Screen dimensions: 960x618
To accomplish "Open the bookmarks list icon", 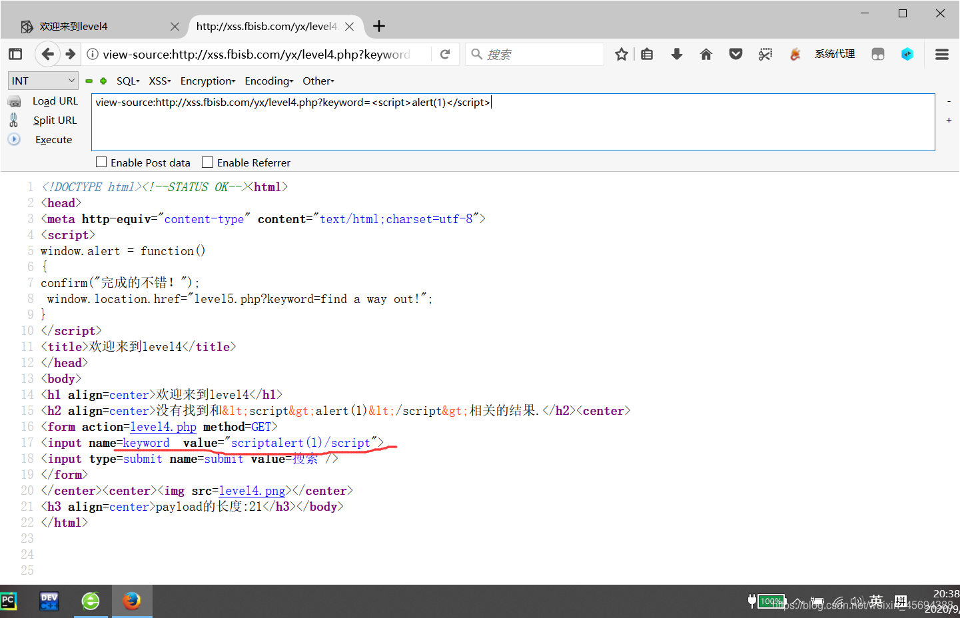I will [647, 54].
